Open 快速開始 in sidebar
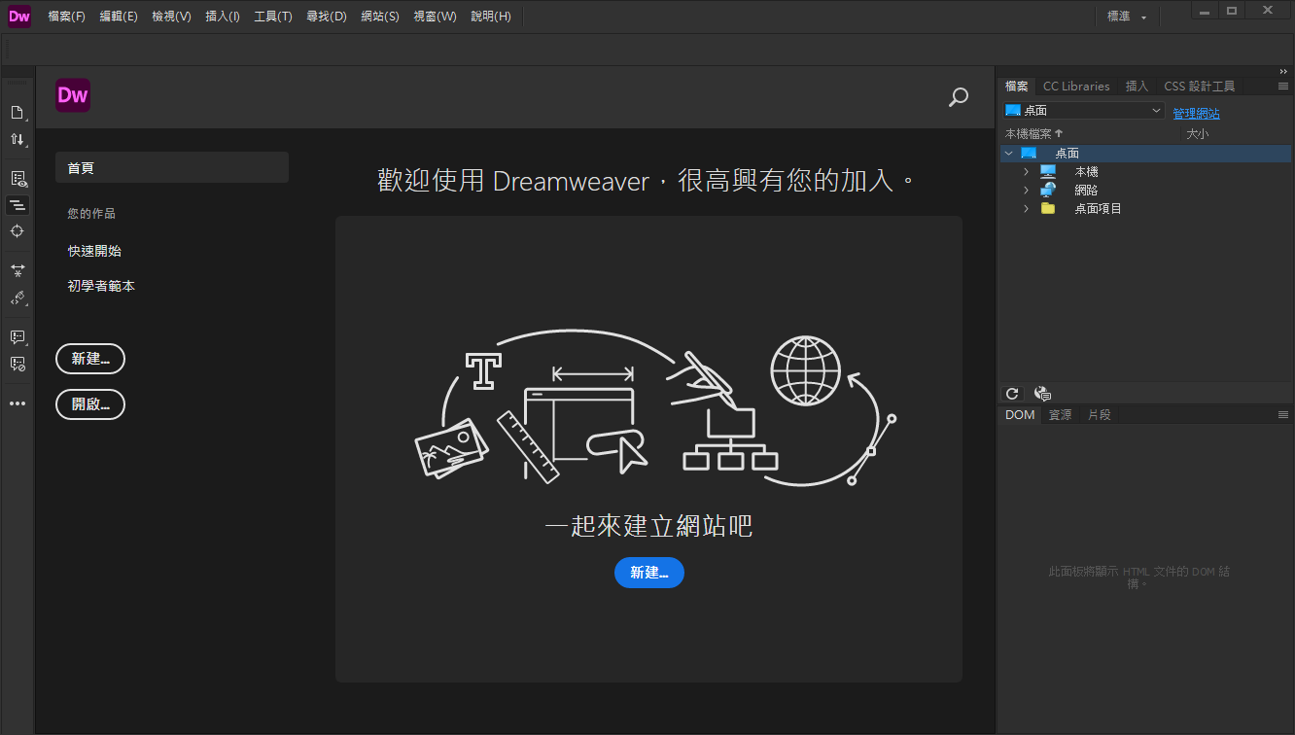This screenshot has height=735, width=1295. tap(94, 251)
